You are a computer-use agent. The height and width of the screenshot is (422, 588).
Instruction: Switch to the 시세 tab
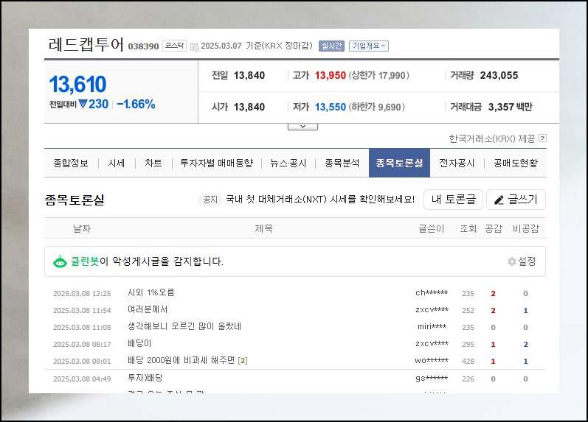[x=117, y=163]
